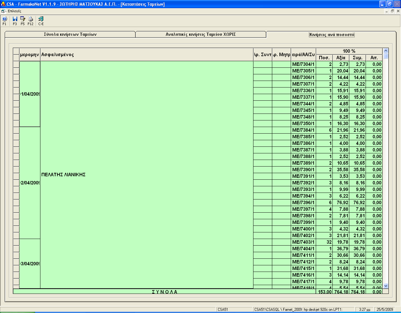The image size is (401, 313).
Task: Open the Επιλογές menu
Action: (14, 11)
